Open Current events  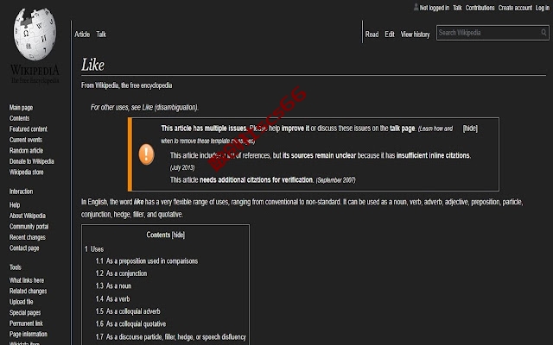(x=26, y=140)
